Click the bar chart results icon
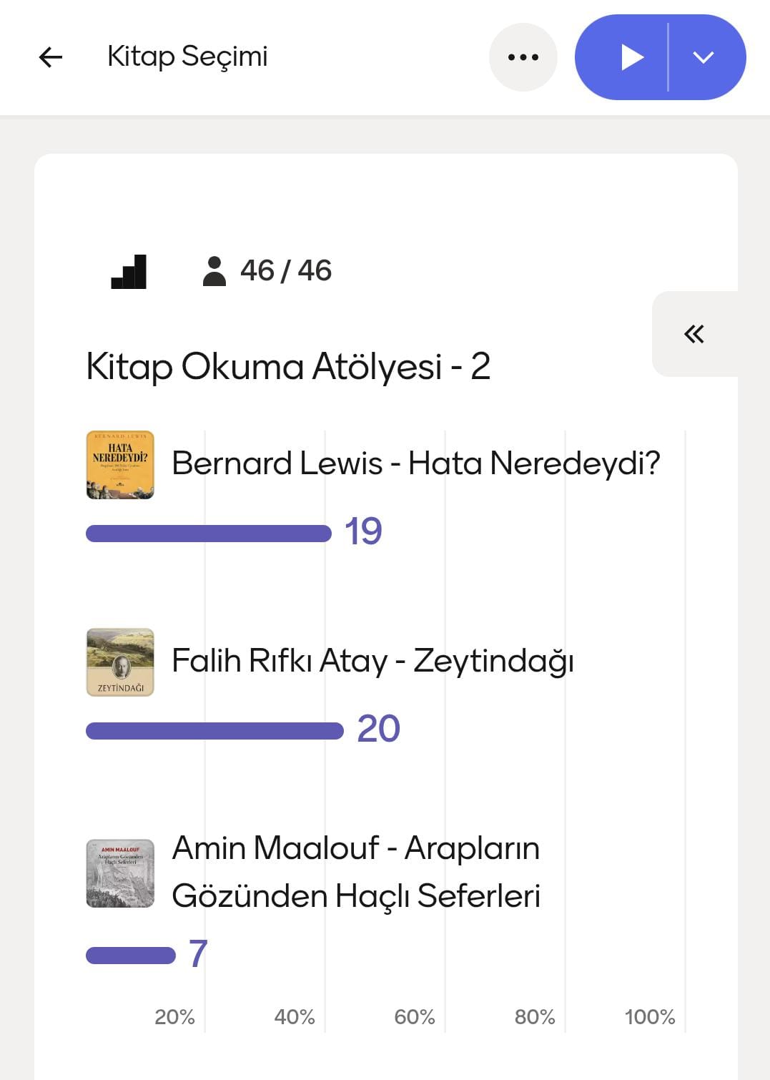 pyautogui.click(x=129, y=272)
